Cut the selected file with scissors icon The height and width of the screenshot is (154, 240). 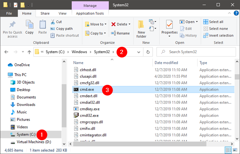tap(53, 22)
